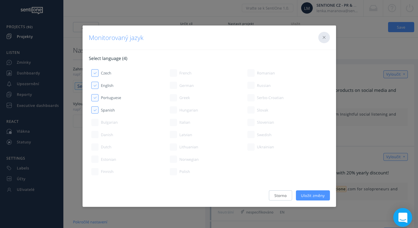Image resolution: width=418 pixels, height=228 pixels.
Task: Close the Monitorovaný jazyk dialog
Action: point(324,37)
